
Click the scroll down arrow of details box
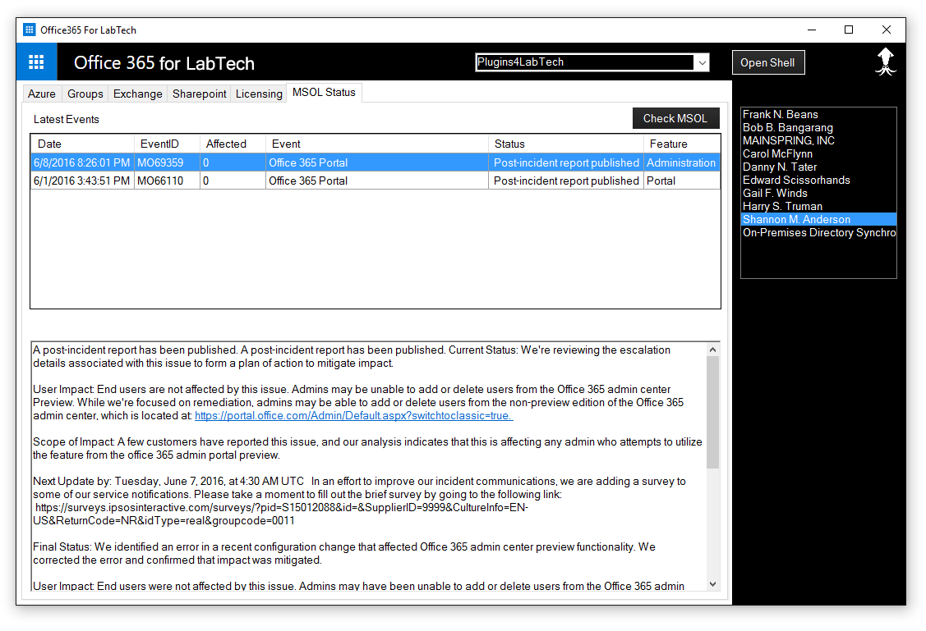tap(713, 584)
